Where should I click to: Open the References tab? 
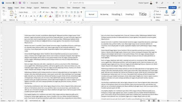coord(45,8)
